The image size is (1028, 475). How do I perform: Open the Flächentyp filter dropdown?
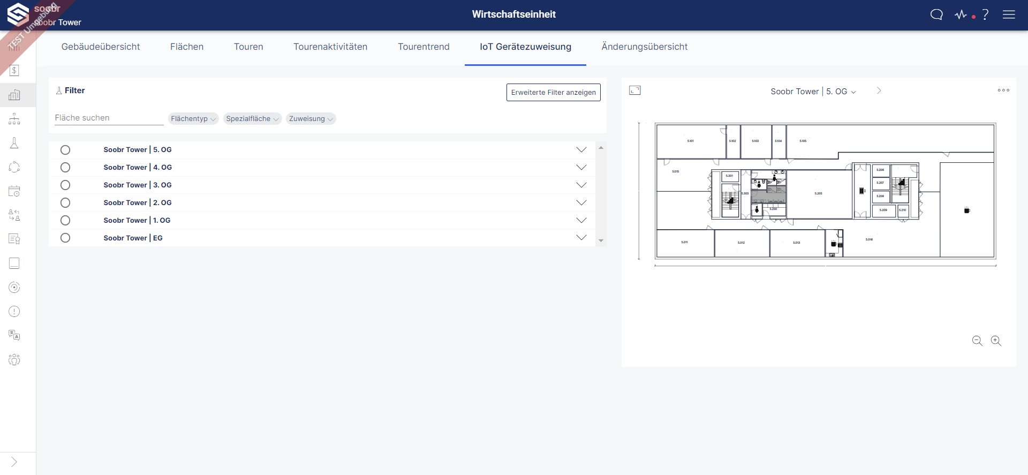[193, 119]
